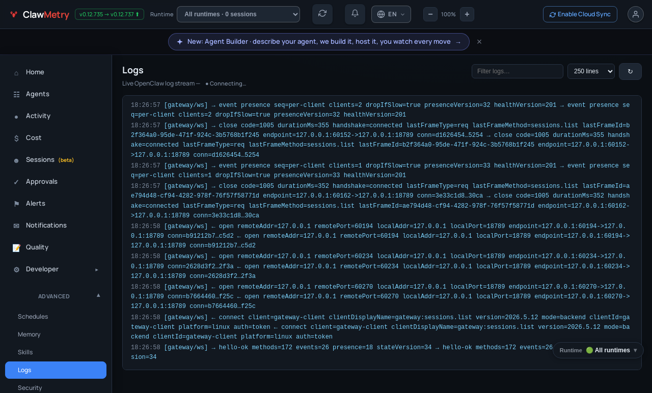The height and width of the screenshot is (393, 652).
Task: Click the refresh sync icon in header
Action: coord(322,14)
